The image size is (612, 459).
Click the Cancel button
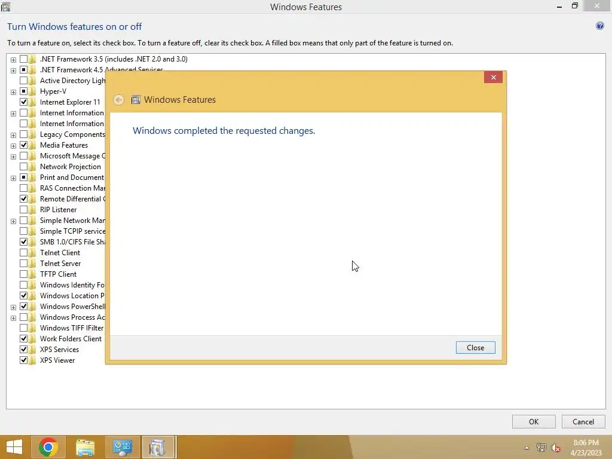(583, 421)
